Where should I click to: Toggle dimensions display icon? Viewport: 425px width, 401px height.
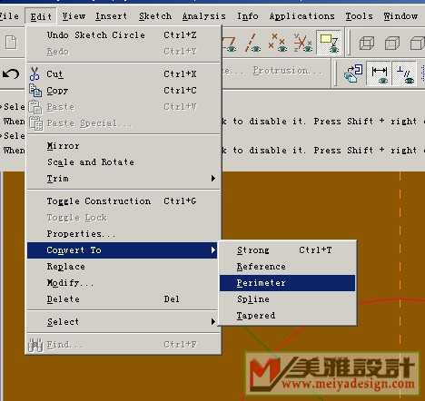click(x=379, y=74)
